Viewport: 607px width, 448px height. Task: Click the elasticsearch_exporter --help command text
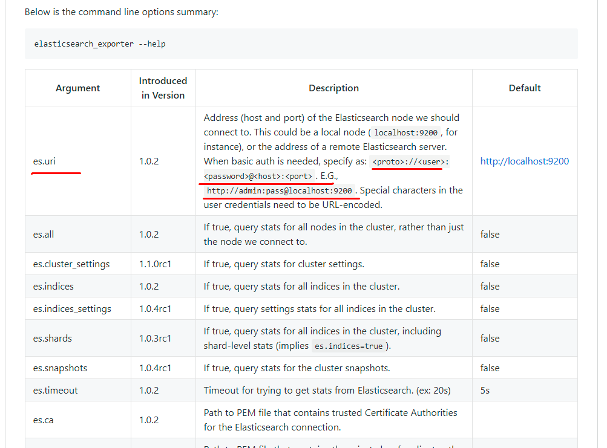coord(100,44)
